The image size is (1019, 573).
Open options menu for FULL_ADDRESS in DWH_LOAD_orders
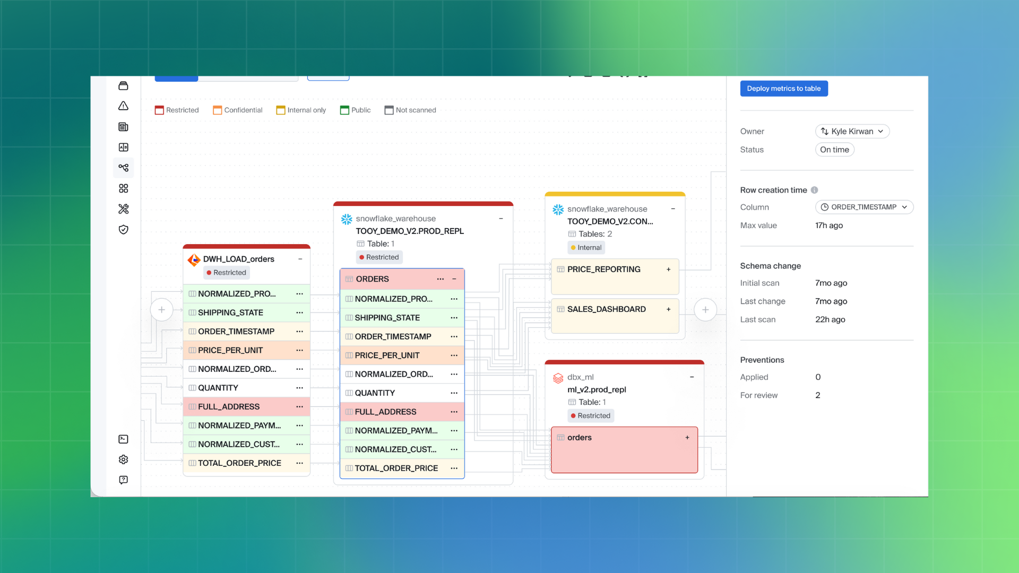[x=299, y=407]
